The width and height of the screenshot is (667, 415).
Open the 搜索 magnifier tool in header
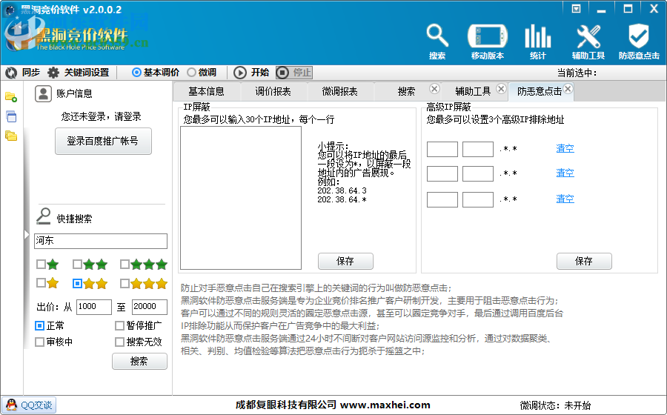[437, 41]
